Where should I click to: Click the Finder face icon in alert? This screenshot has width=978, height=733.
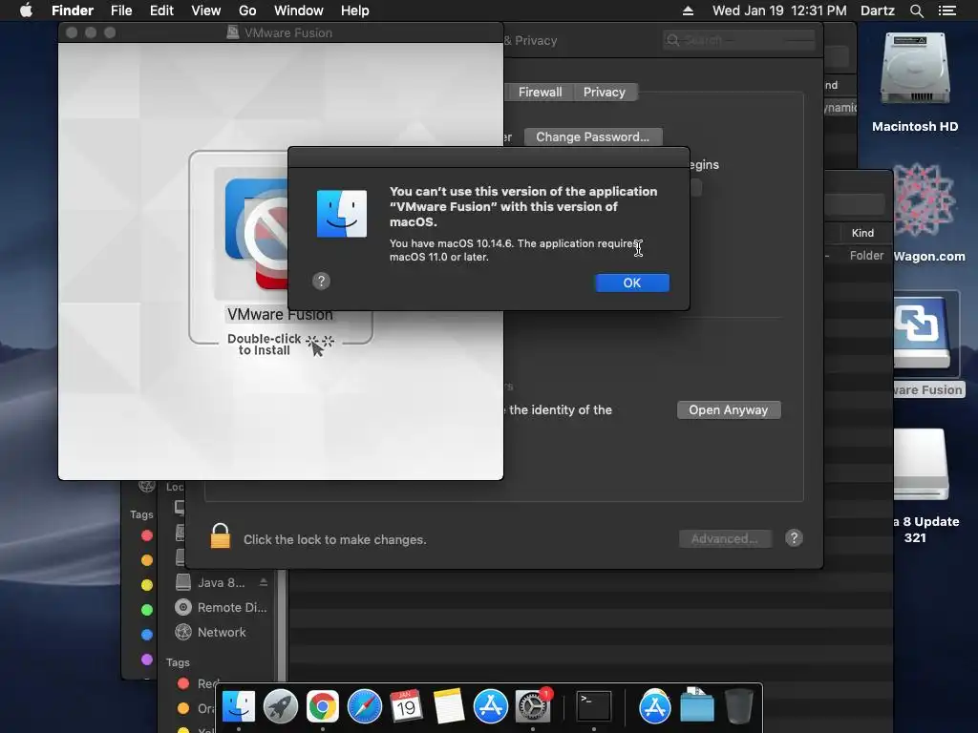(x=342, y=214)
